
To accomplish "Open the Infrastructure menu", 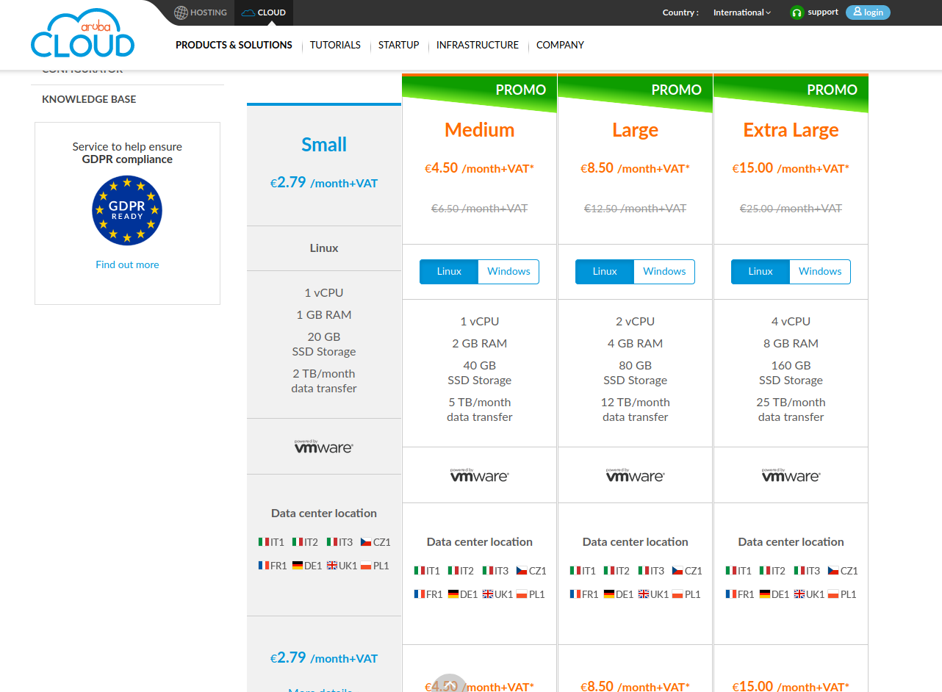I will pyautogui.click(x=478, y=45).
